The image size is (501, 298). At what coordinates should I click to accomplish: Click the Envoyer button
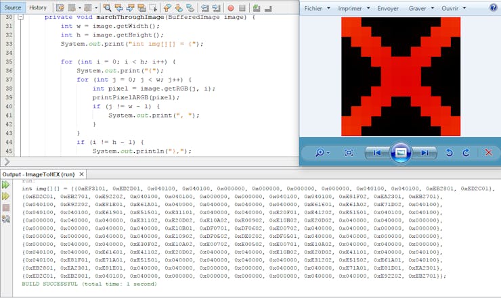[388, 8]
